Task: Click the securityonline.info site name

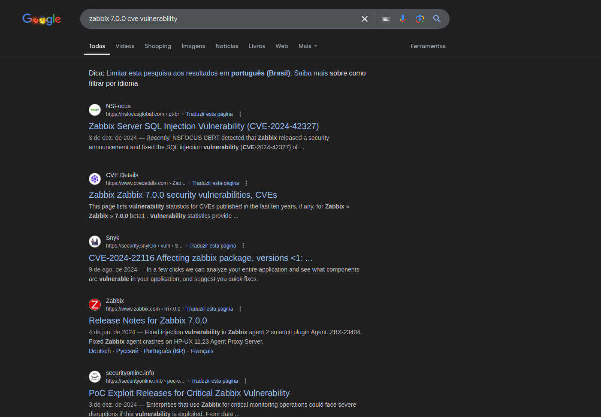Action: click(130, 373)
